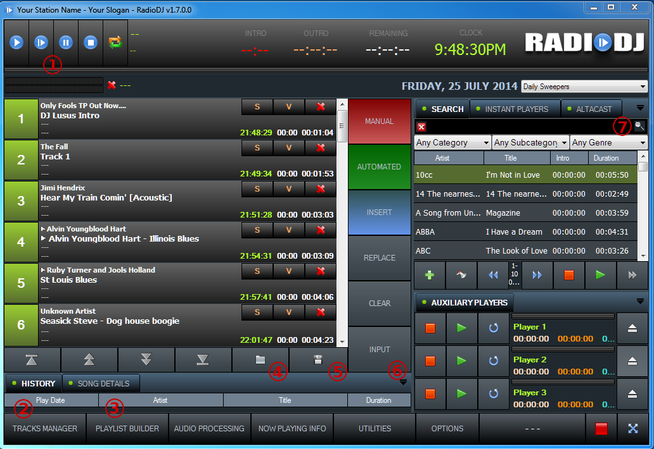
Task: Move selected track to top of playlist
Action: [32, 359]
